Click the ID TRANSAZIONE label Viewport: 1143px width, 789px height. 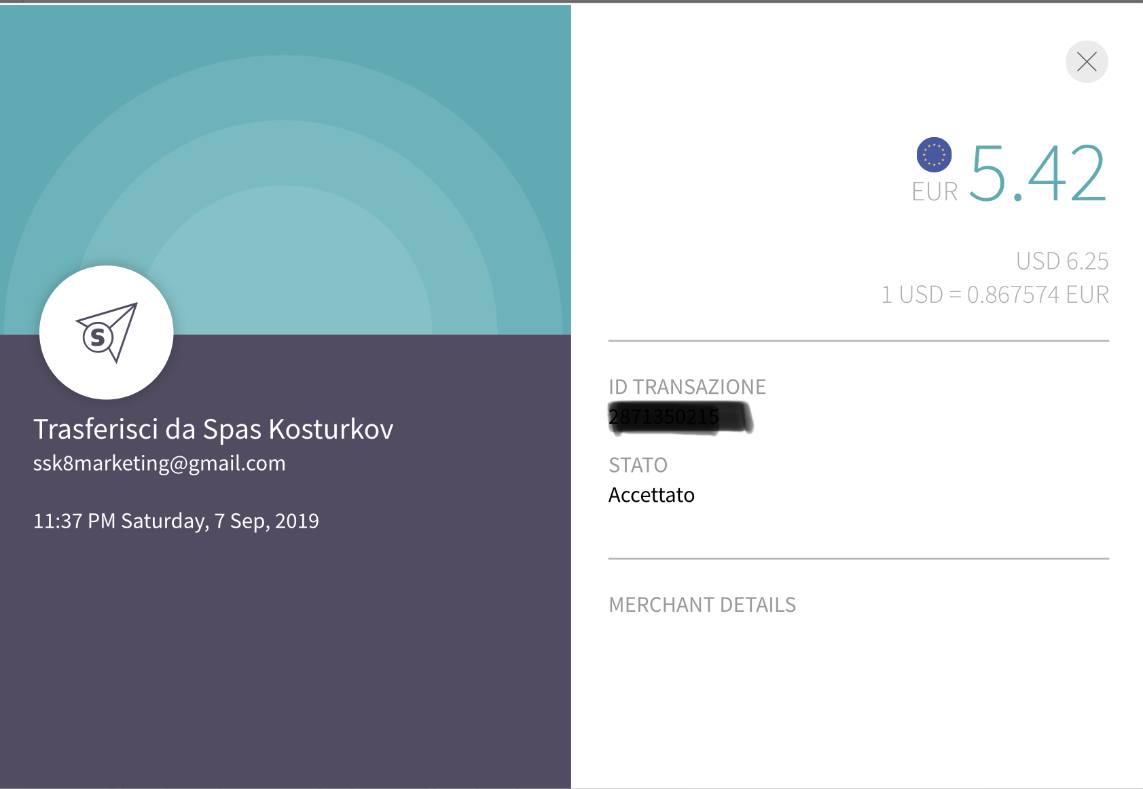tap(687, 387)
